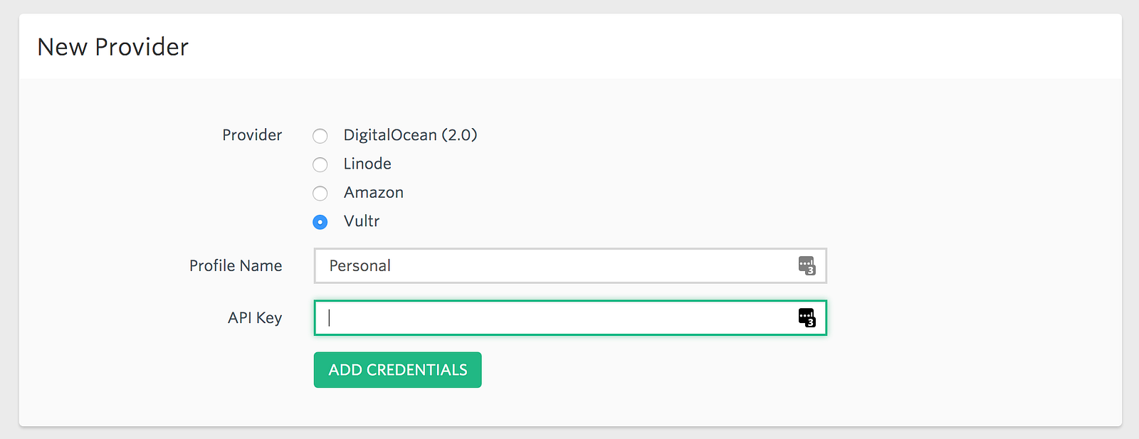
Task: Click inside the API Key input box
Action: tap(555, 317)
